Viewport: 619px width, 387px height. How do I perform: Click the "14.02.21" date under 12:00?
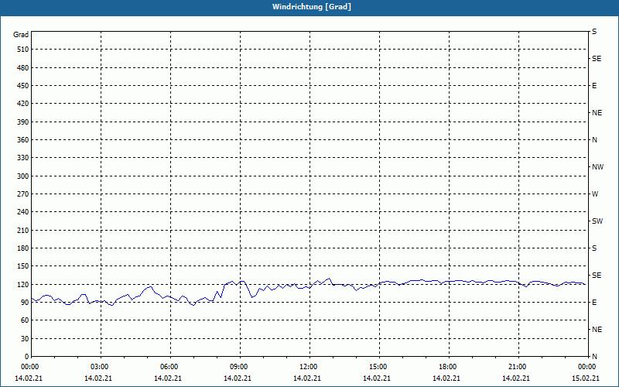tap(306, 378)
